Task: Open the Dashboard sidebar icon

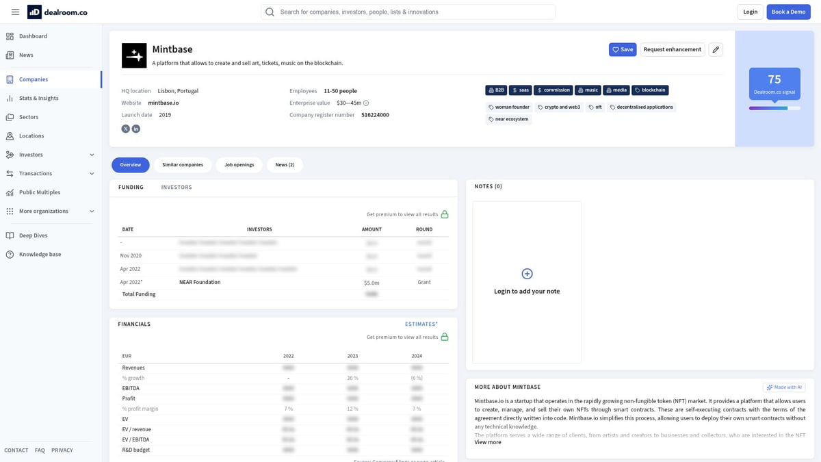Action: point(10,36)
